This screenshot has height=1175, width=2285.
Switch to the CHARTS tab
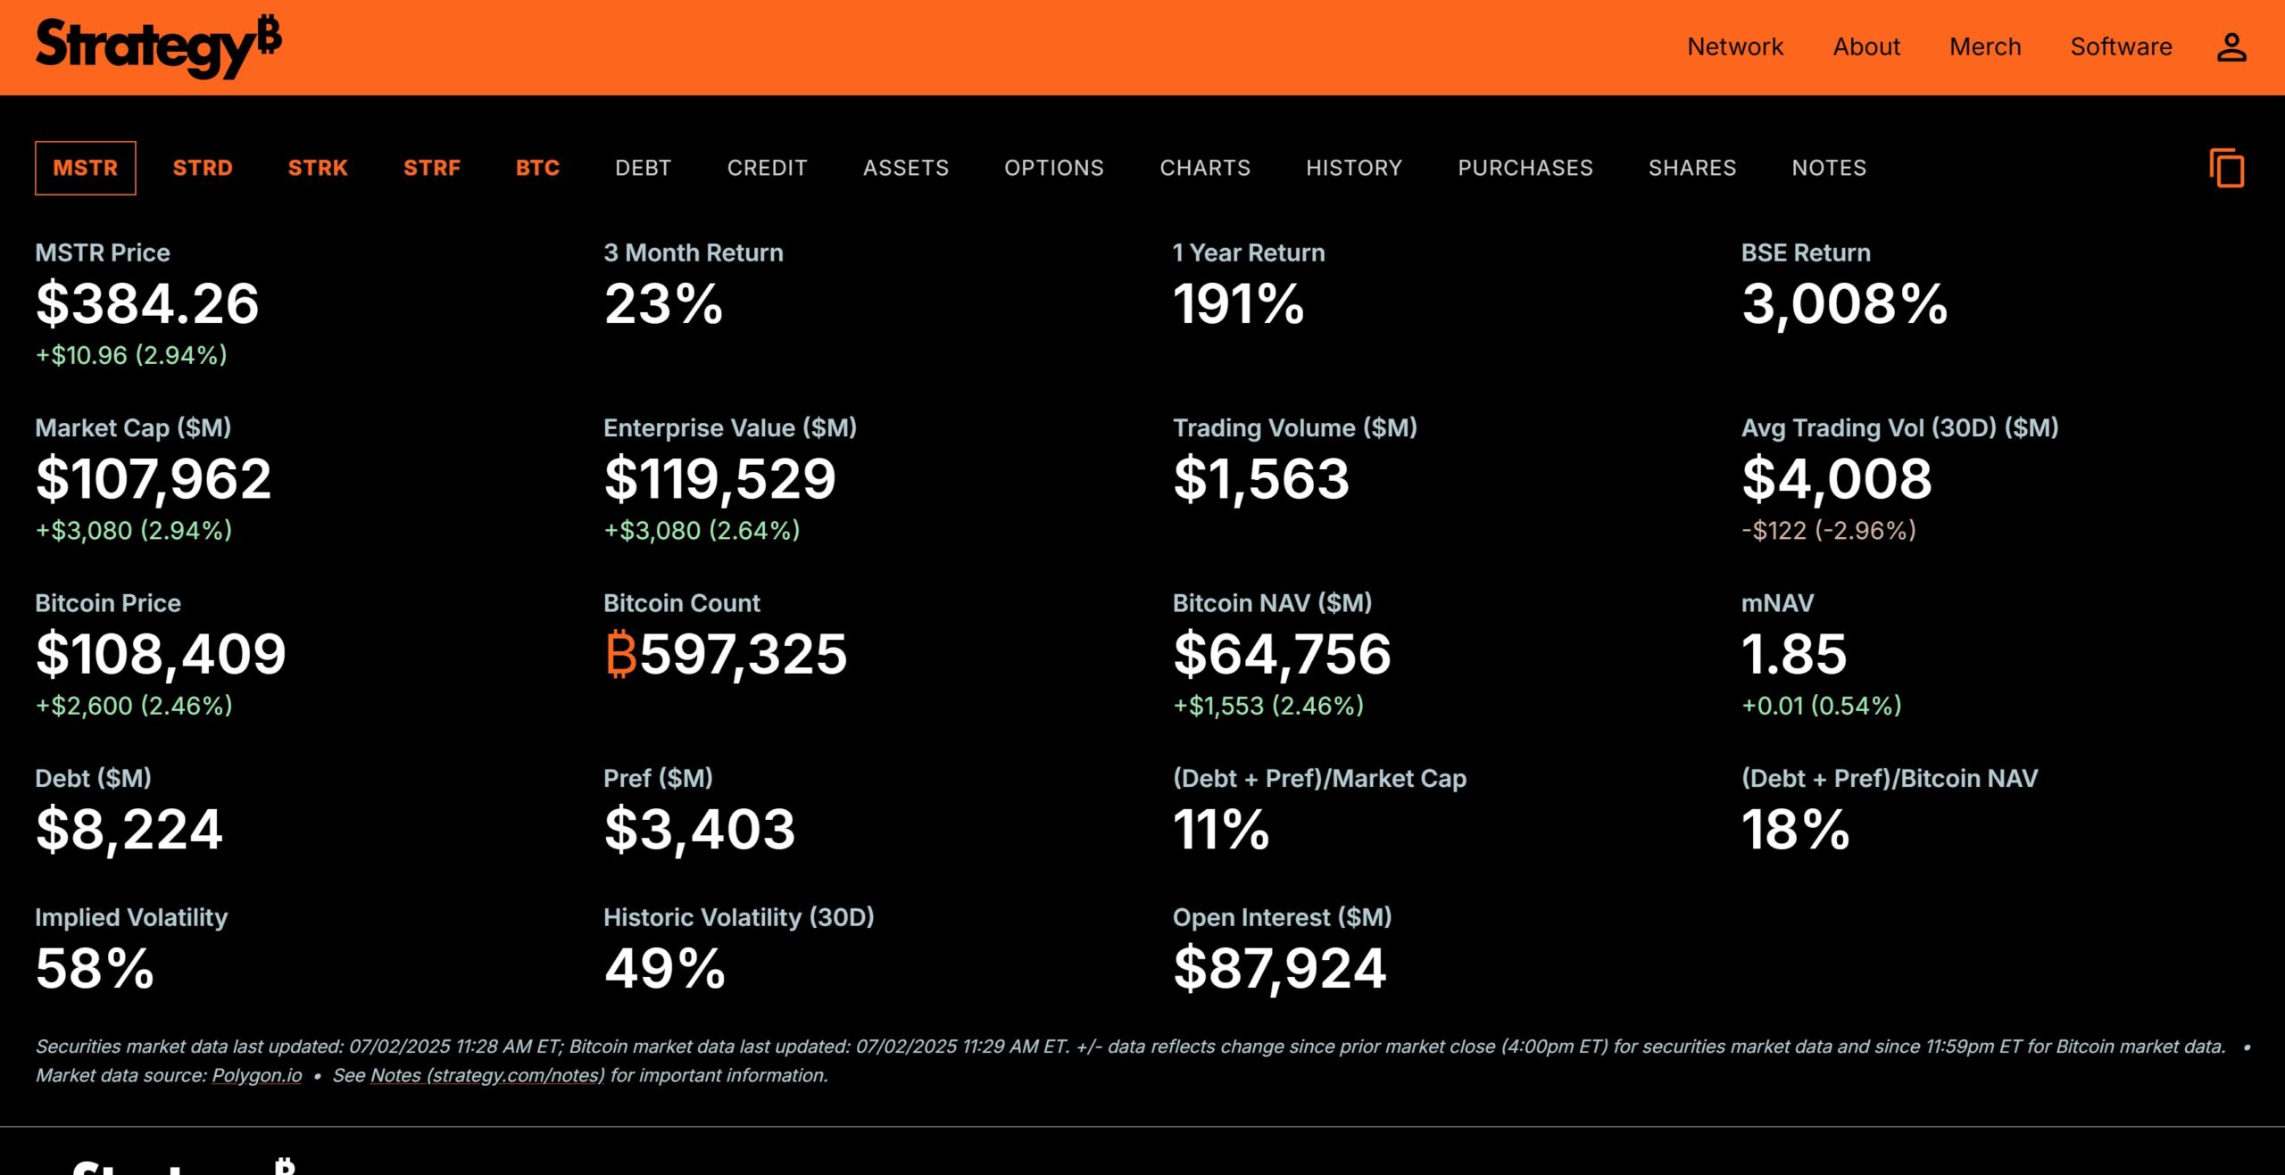click(1205, 168)
